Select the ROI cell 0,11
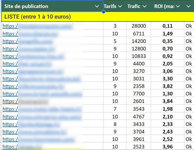194x150 pixels. 168,26
